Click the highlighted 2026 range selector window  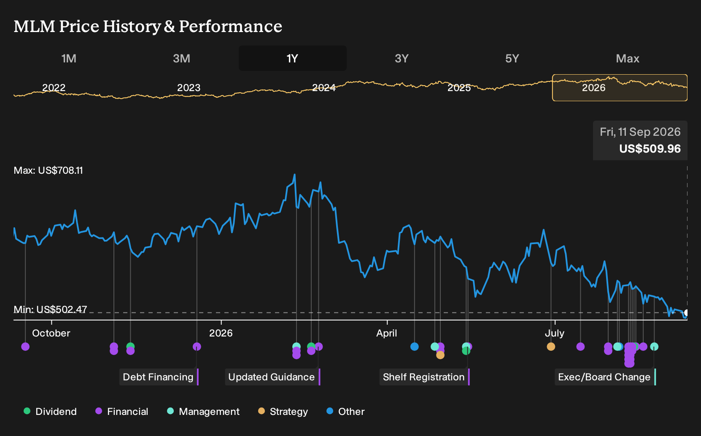[x=620, y=88]
